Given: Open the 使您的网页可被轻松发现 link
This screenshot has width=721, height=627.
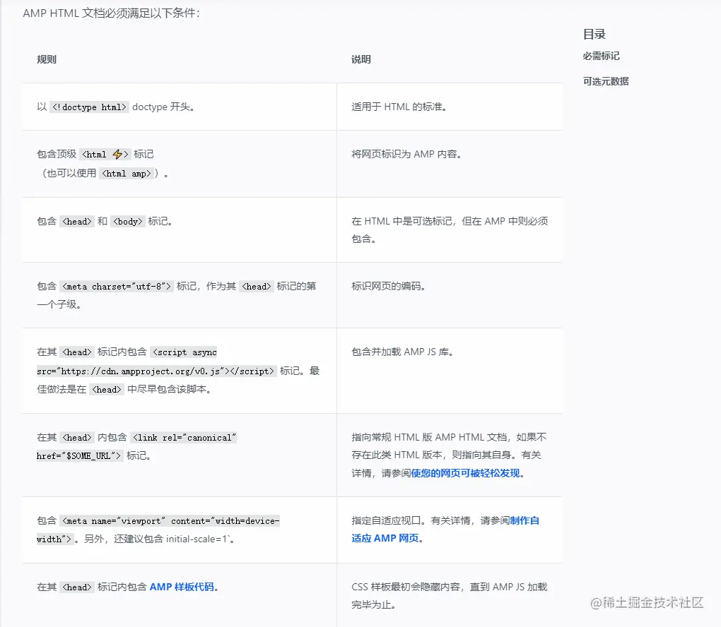Looking at the screenshot, I should 465,473.
